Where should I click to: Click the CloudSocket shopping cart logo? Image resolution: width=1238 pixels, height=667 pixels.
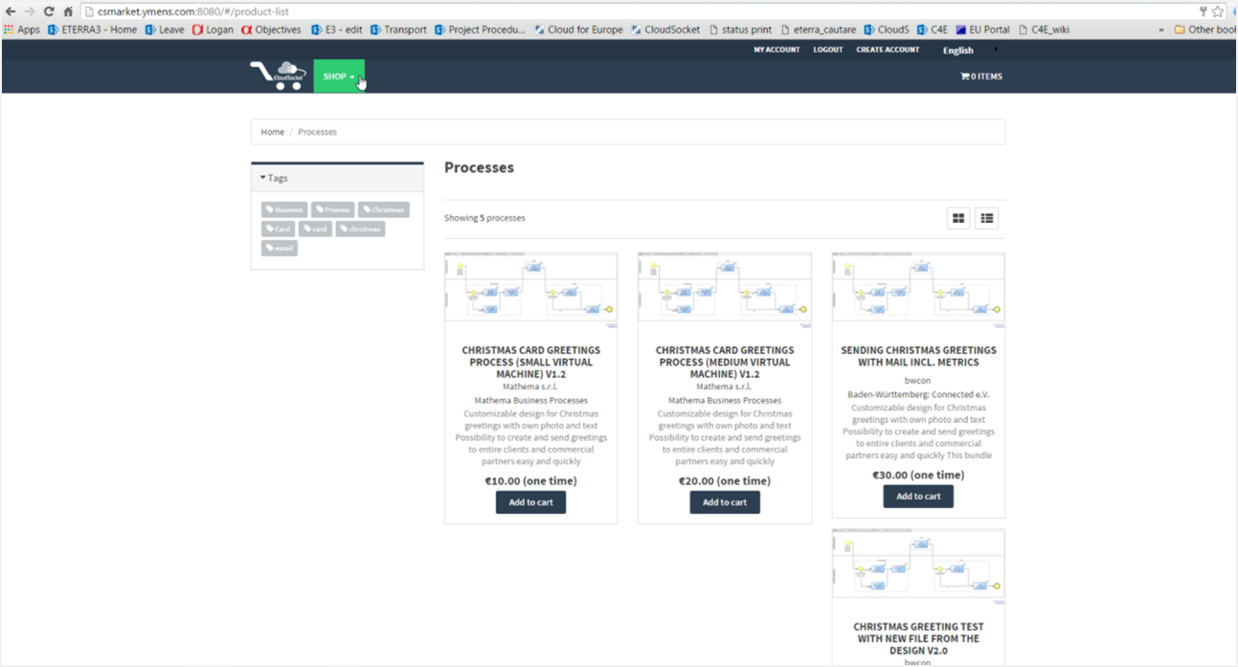click(x=279, y=76)
